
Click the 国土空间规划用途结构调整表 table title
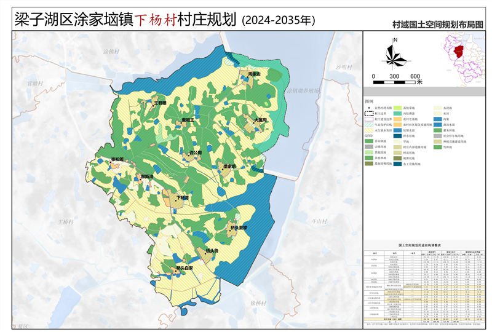(424, 244)
